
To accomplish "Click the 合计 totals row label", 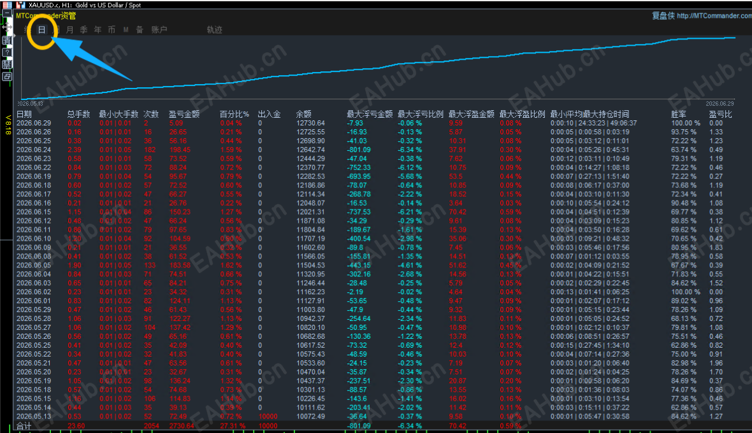I will [x=24, y=426].
